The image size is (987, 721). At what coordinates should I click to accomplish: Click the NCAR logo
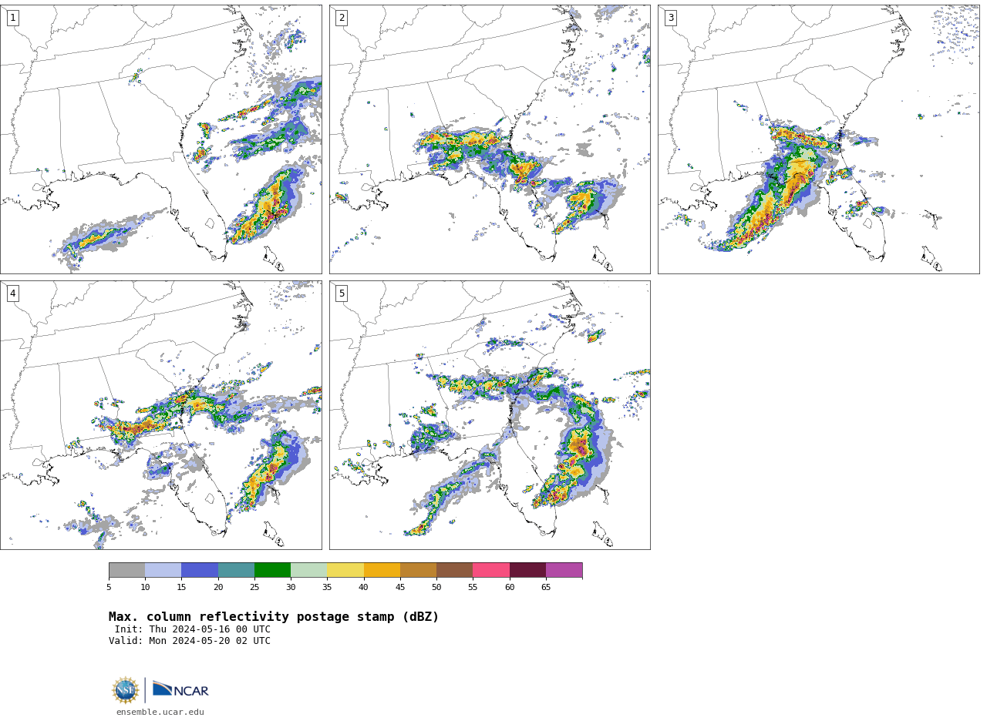180,689
